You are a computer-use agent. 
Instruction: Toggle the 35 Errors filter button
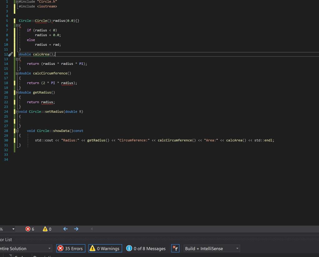(x=71, y=248)
